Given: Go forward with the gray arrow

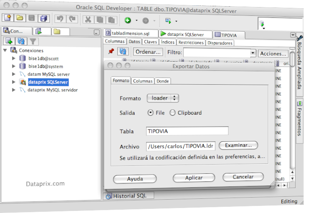Looking at the screenshot, I should 145,20.
